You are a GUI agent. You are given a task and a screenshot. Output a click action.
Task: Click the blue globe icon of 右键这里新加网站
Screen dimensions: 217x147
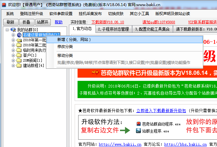click(19, 35)
